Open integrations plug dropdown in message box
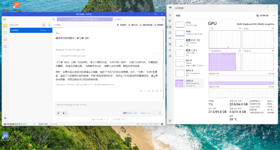The height and width of the screenshot is (150, 280). pos(64,113)
